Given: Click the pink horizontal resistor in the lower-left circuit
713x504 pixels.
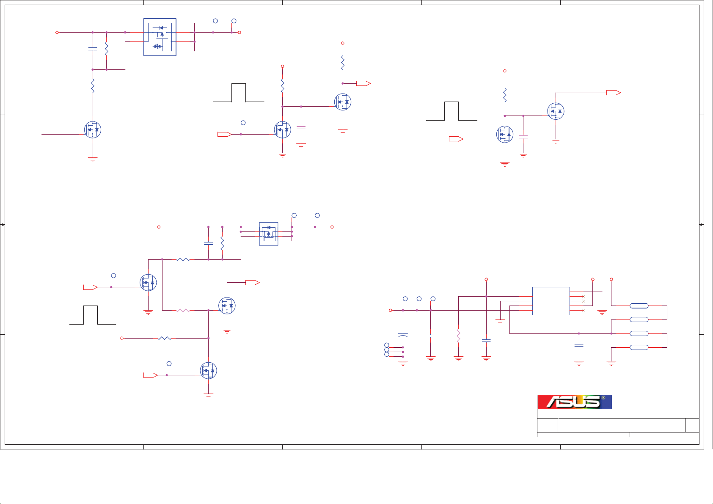Looking at the screenshot, I should tap(183, 310).
